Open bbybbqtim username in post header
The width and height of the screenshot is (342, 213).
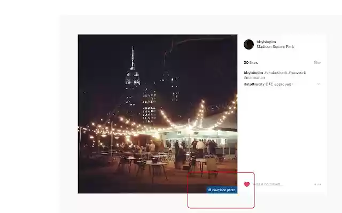pos(266,42)
